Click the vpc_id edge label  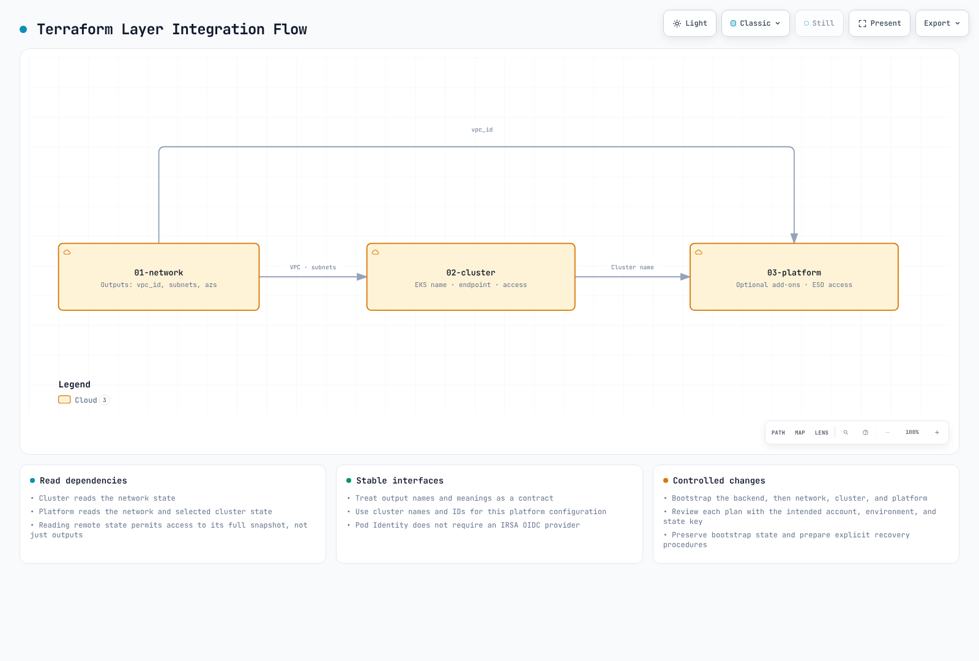[482, 130]
